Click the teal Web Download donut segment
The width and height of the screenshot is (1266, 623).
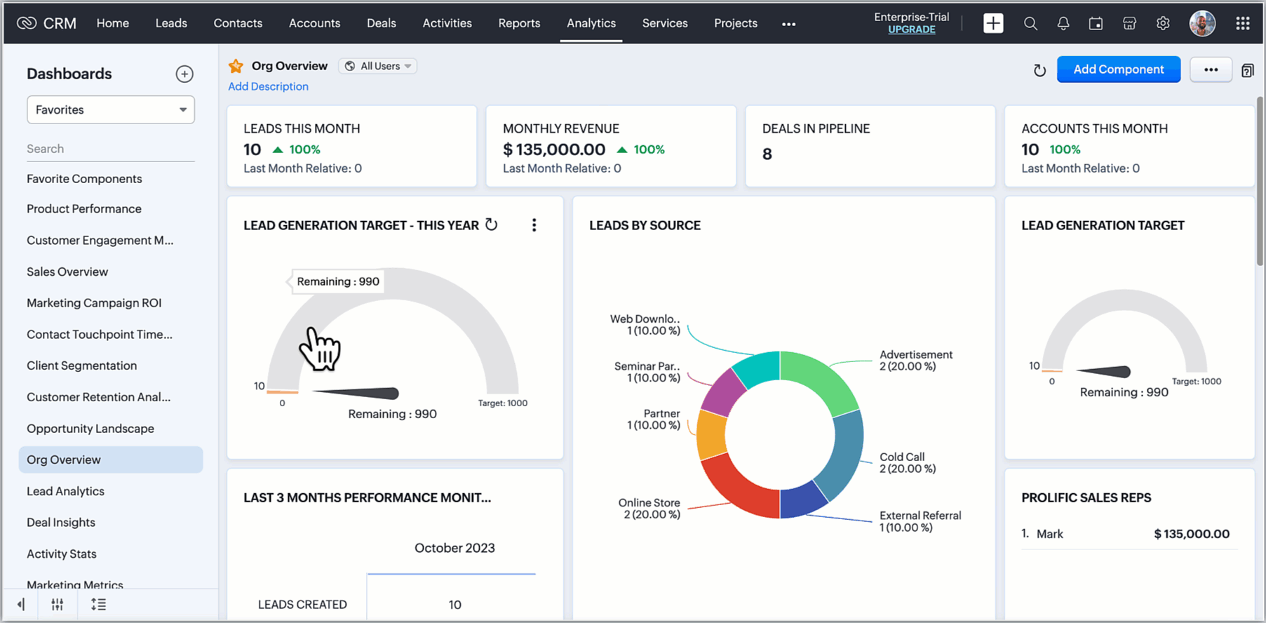(x=758, y=368)
